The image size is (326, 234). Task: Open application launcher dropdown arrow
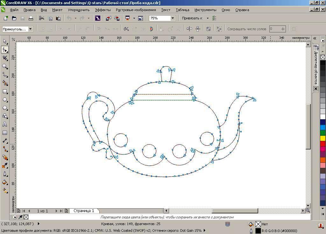134,18
